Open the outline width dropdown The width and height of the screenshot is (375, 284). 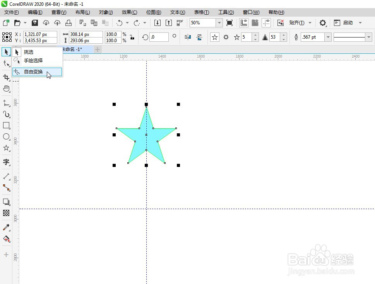[x=328, y=37]
